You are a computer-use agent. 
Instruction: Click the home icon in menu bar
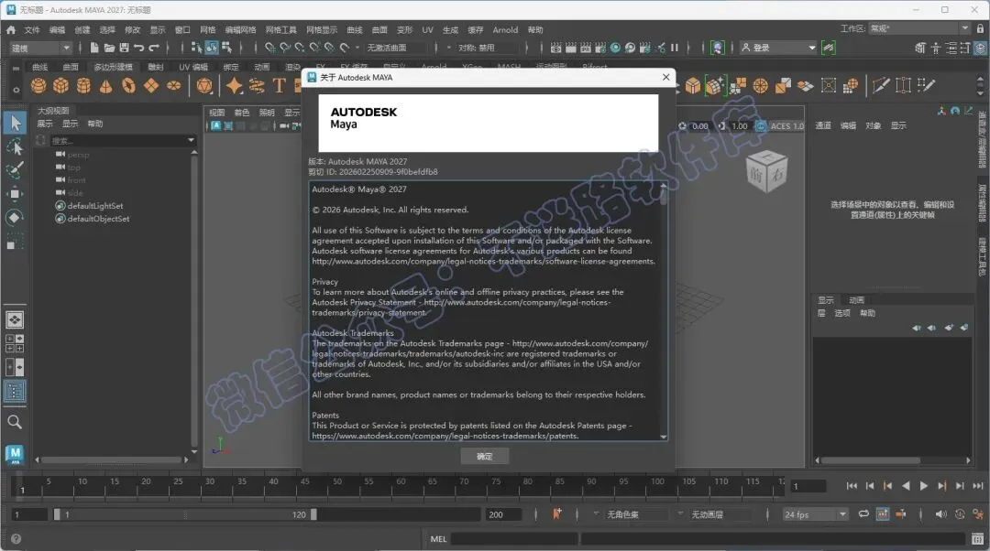pyautogui.click(x=11, y=29)
